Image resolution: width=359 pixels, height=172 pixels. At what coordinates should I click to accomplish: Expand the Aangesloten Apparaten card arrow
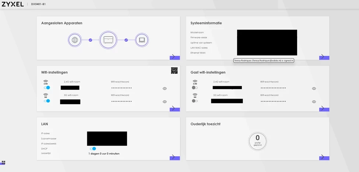pyautogui.click(x=175, y=57)
